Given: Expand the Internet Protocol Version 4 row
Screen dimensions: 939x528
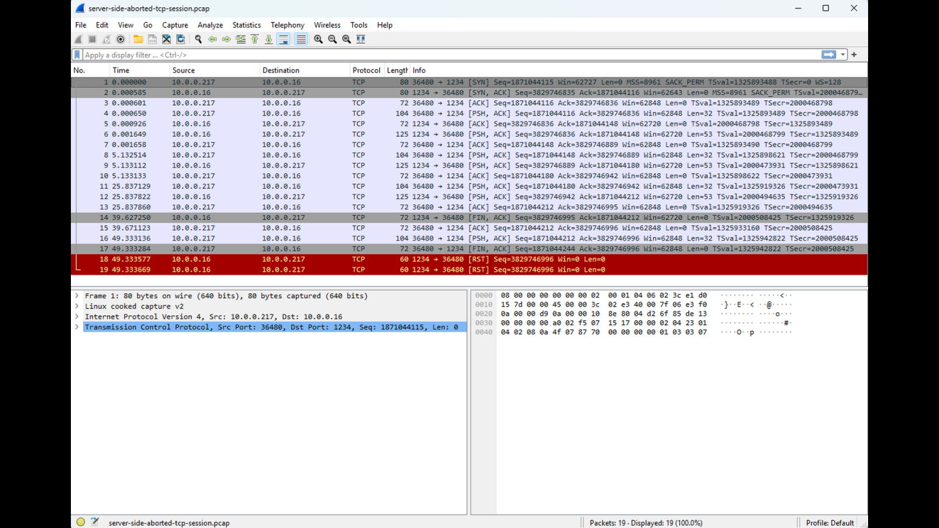Looking at the screenshot, I should point(77,317).
